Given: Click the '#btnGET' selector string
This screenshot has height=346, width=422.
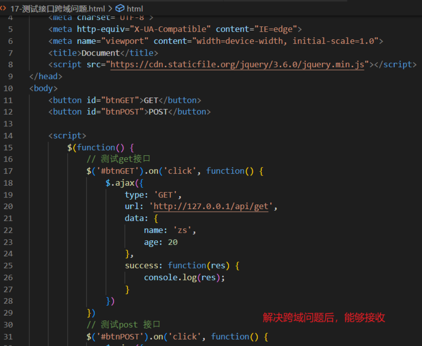Looking at the screenshot, I should coord(118,171).
